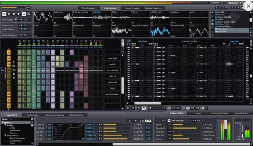Viewport: 253px width, 146px height.
Task: Click the circle 'O' button in pattern toolbar
Action: coord(150,108)
